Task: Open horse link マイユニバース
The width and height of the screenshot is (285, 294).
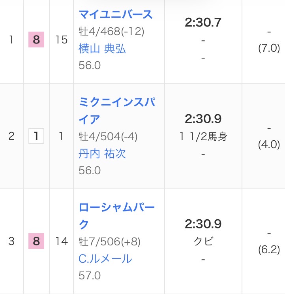Action: [116, 15]
